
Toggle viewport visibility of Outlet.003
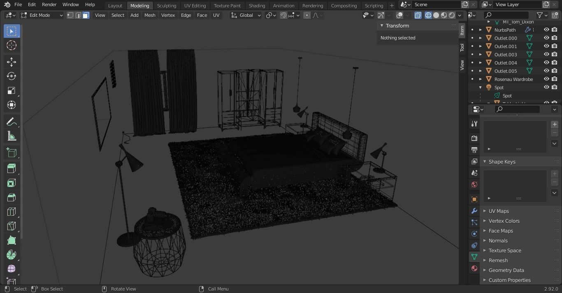point(546,54)
